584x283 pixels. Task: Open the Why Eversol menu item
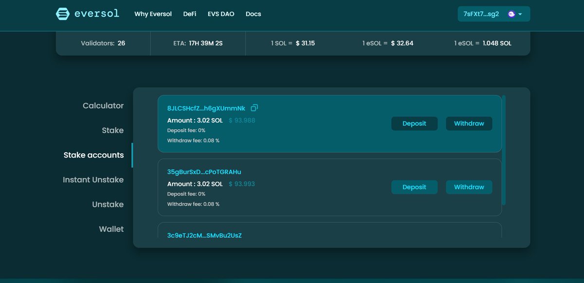pyautogui.click(x=153, y=14)
